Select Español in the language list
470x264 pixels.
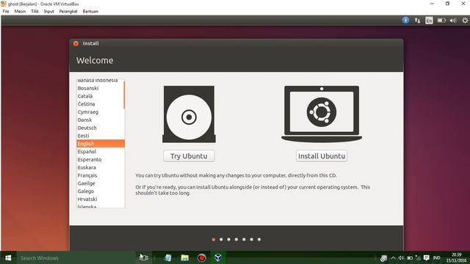(x=101, y=152)
